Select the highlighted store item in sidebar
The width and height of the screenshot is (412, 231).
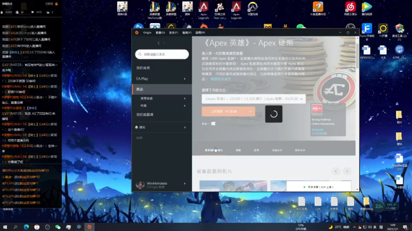(162, 89)
